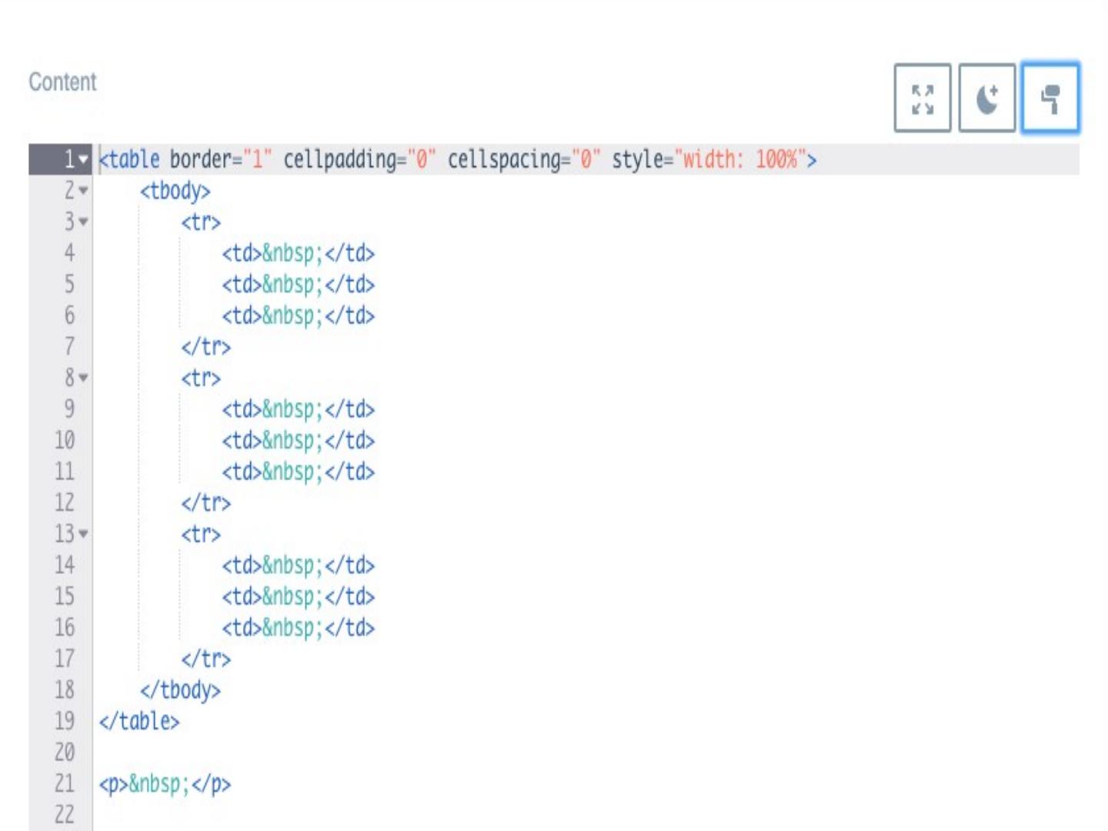Toggle the dark theme moon button
The image size is (1108, 831).
coord(987,98)
